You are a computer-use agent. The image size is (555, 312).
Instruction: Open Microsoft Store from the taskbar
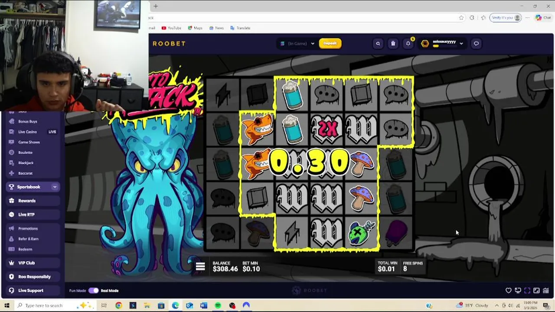pos(161,305)
